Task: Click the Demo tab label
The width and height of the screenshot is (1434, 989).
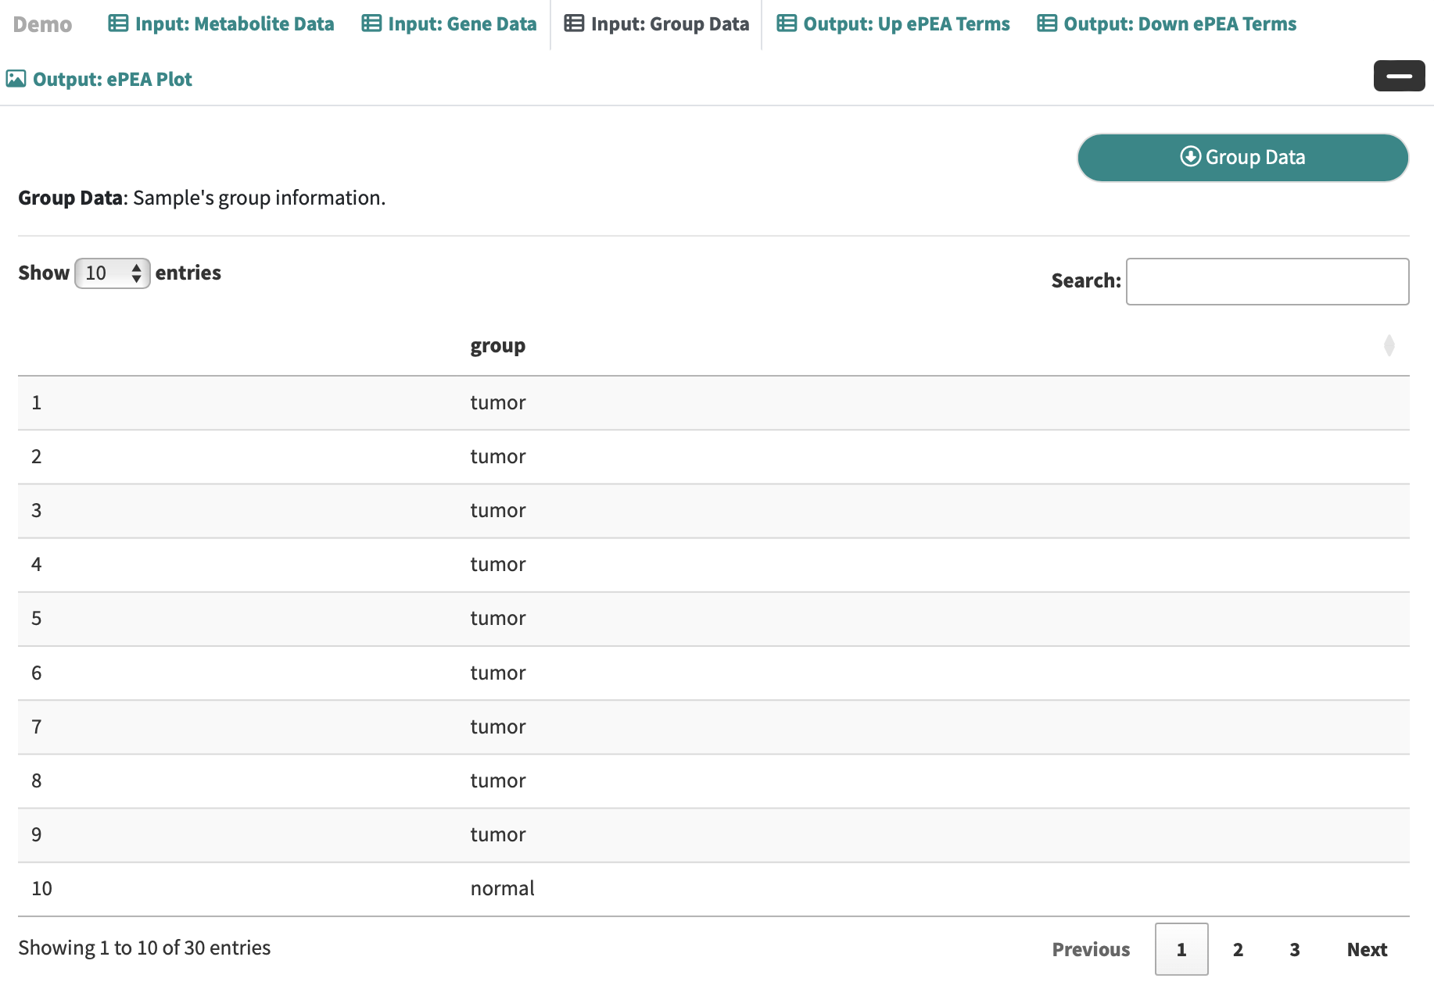Action: pos(42,24)
